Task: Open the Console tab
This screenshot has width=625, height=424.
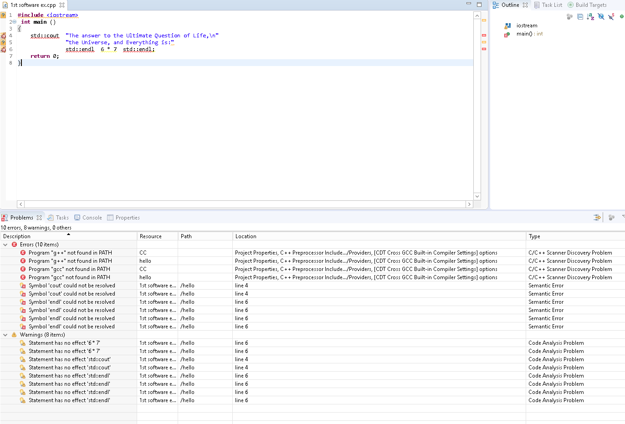Action: [x=88, y=218]
